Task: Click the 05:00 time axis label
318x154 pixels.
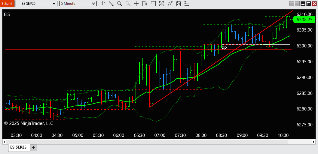Action: point(78,135)
